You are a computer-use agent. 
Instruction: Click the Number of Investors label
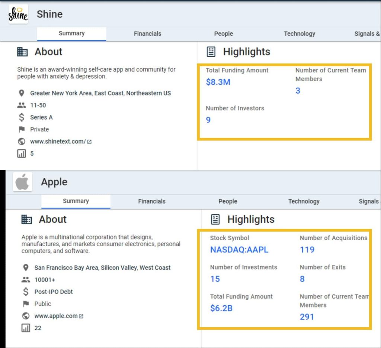pyautogui.click(x=235, y=108)
